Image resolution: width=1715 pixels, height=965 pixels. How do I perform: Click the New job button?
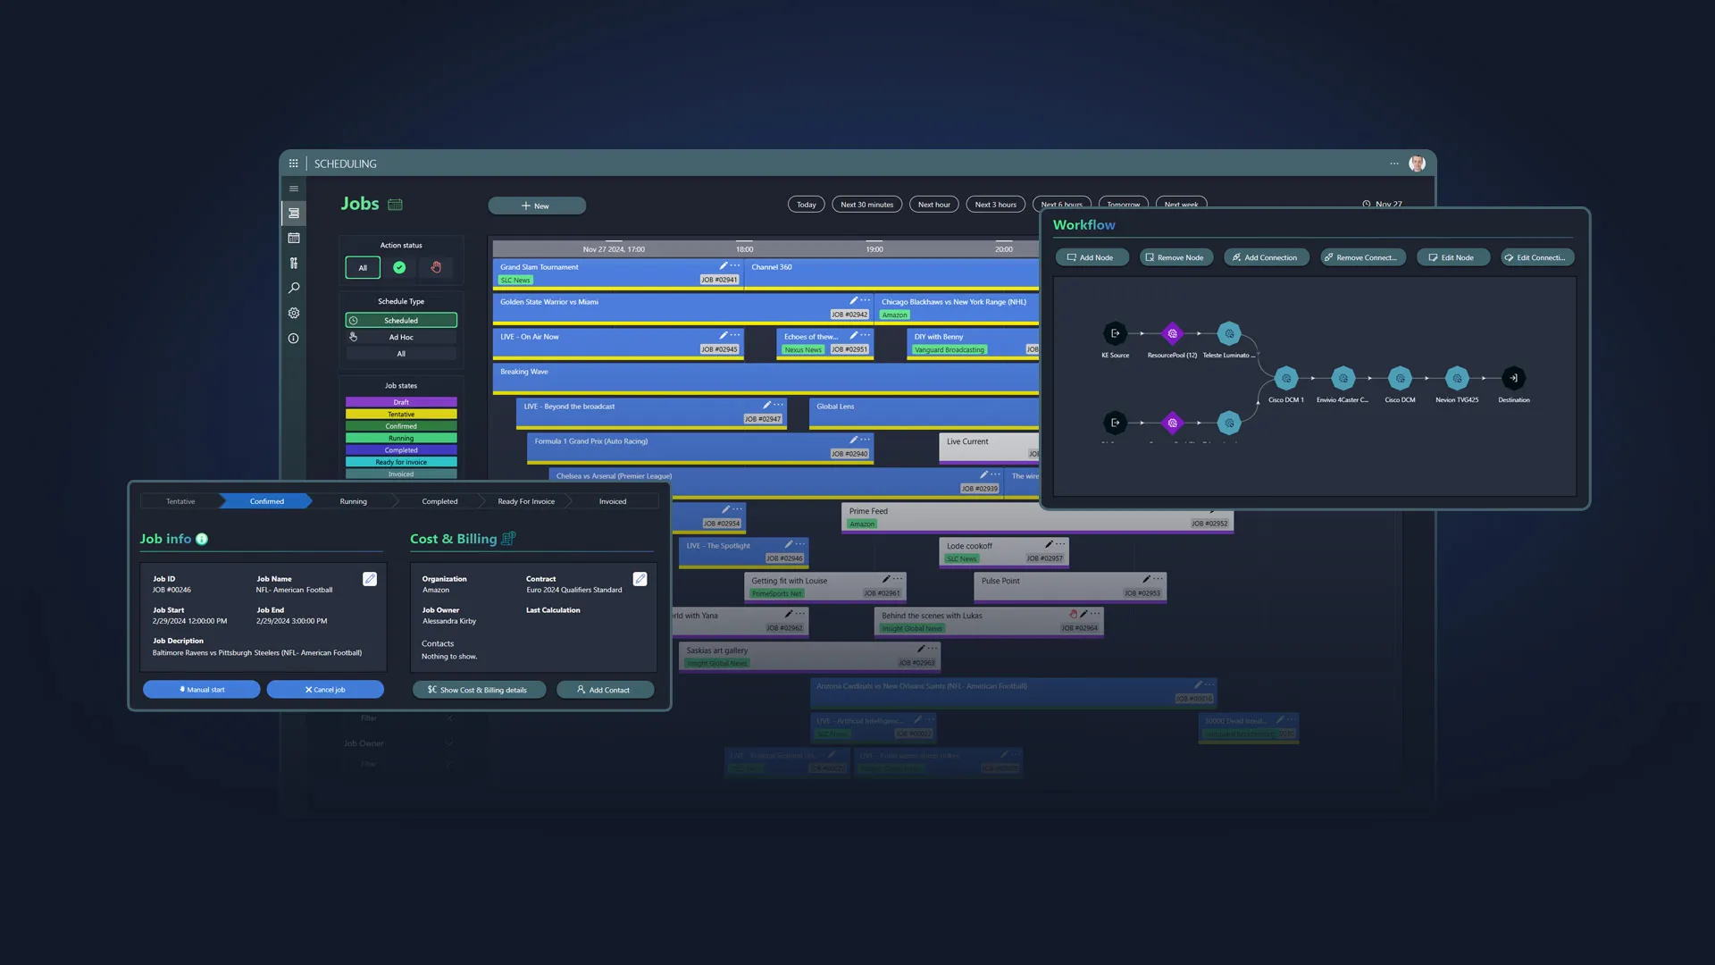pos(537,206)
